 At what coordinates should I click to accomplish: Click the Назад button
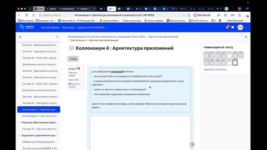tap(73, 59)
